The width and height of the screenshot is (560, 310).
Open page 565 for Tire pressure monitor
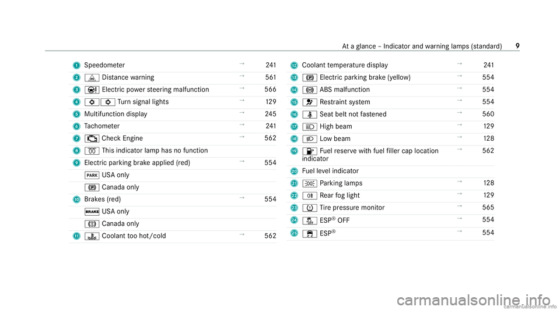tap(488, 208)
